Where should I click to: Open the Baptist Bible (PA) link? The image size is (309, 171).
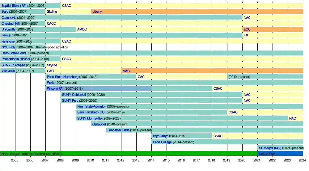[x=14, y=6]
